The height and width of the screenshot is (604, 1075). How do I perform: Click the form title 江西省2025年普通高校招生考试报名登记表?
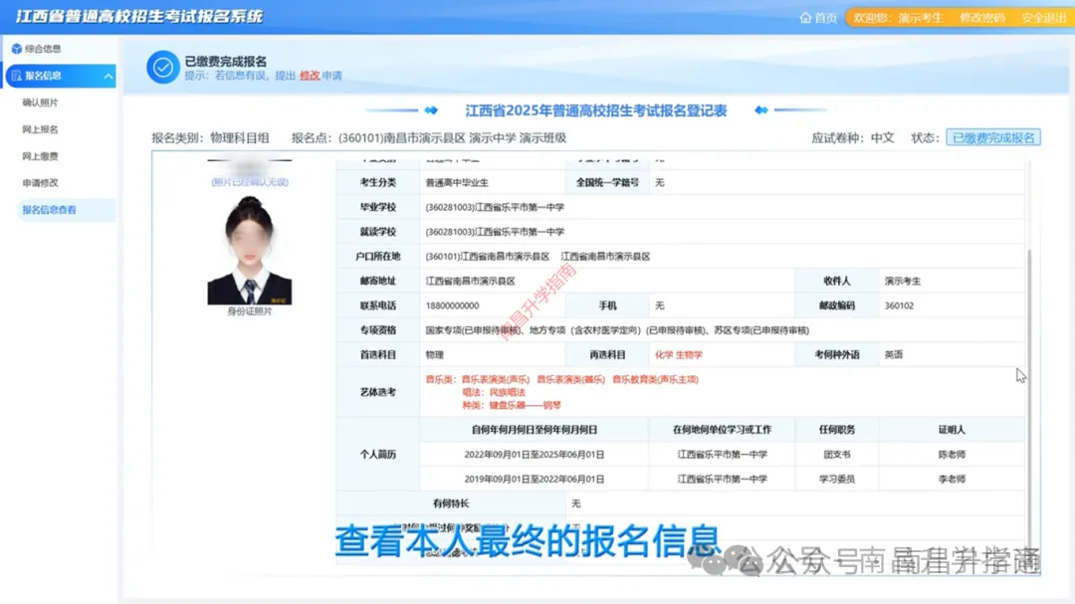[596, 110]
